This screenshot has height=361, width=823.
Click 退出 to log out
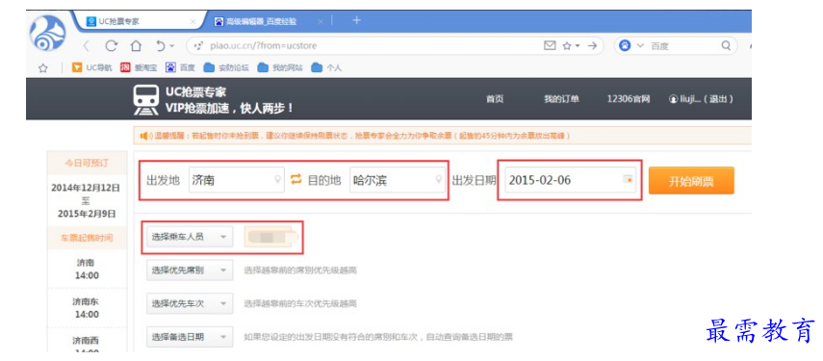click(717, 99)
